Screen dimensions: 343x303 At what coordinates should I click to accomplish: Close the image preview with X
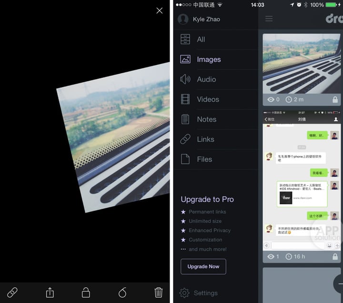point(159,10)
